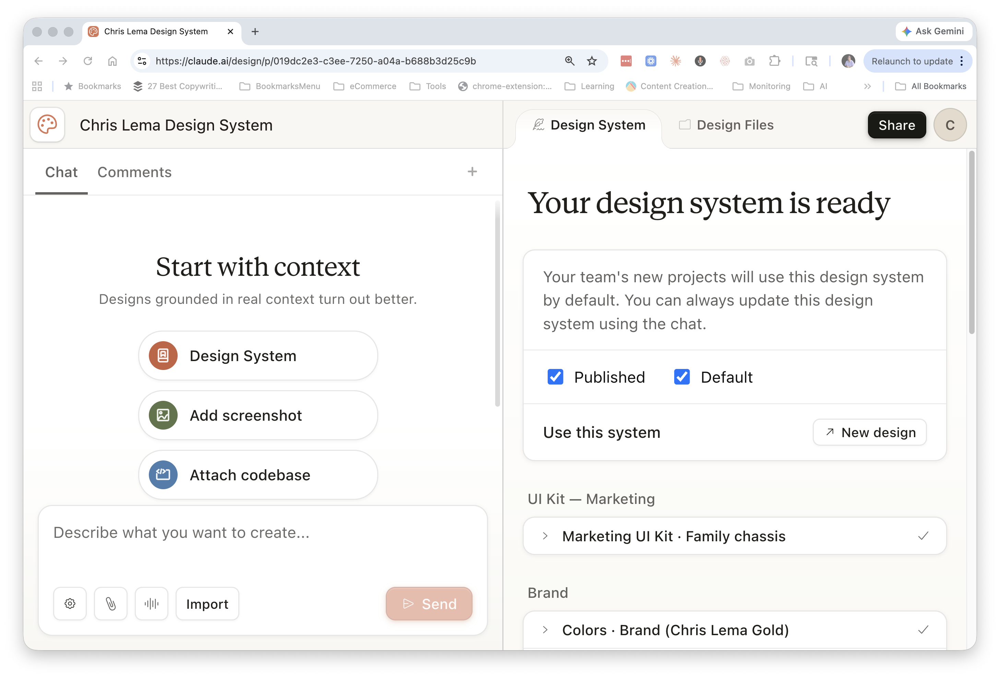The image size is (1000, 679).
Task: Open the Design Files tab
Action: (x=726, y=125)
